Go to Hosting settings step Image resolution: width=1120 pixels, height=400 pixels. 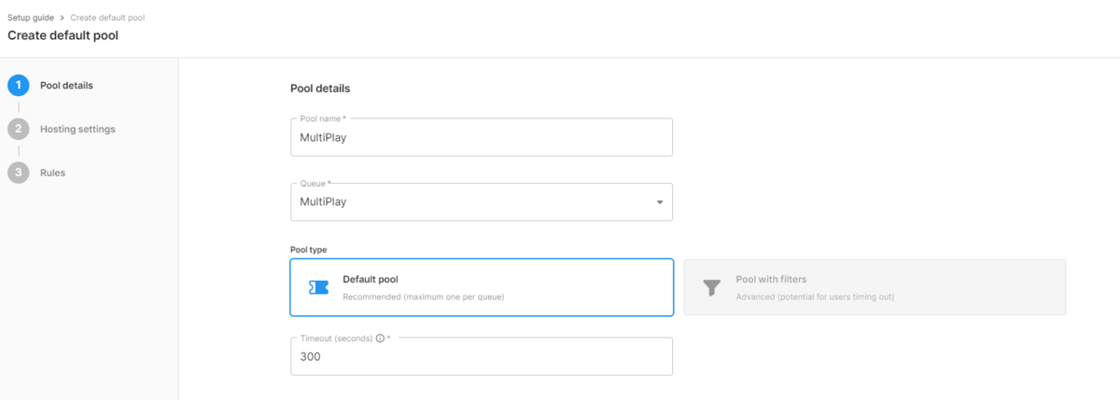pos(77,129)
